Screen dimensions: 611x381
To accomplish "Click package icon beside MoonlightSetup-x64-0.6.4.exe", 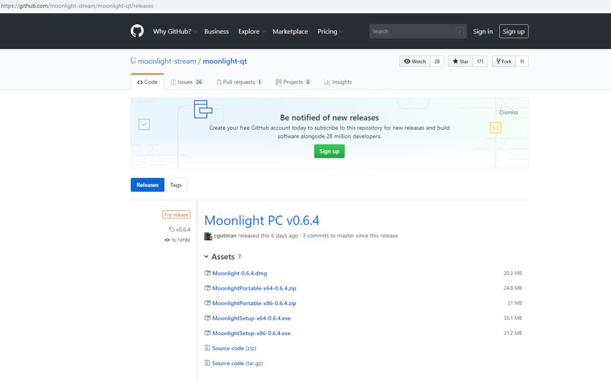I will (x=208, y=318).
